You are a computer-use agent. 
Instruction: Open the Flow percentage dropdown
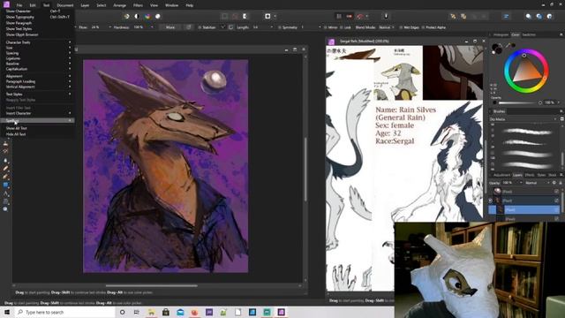pos(109,27)
